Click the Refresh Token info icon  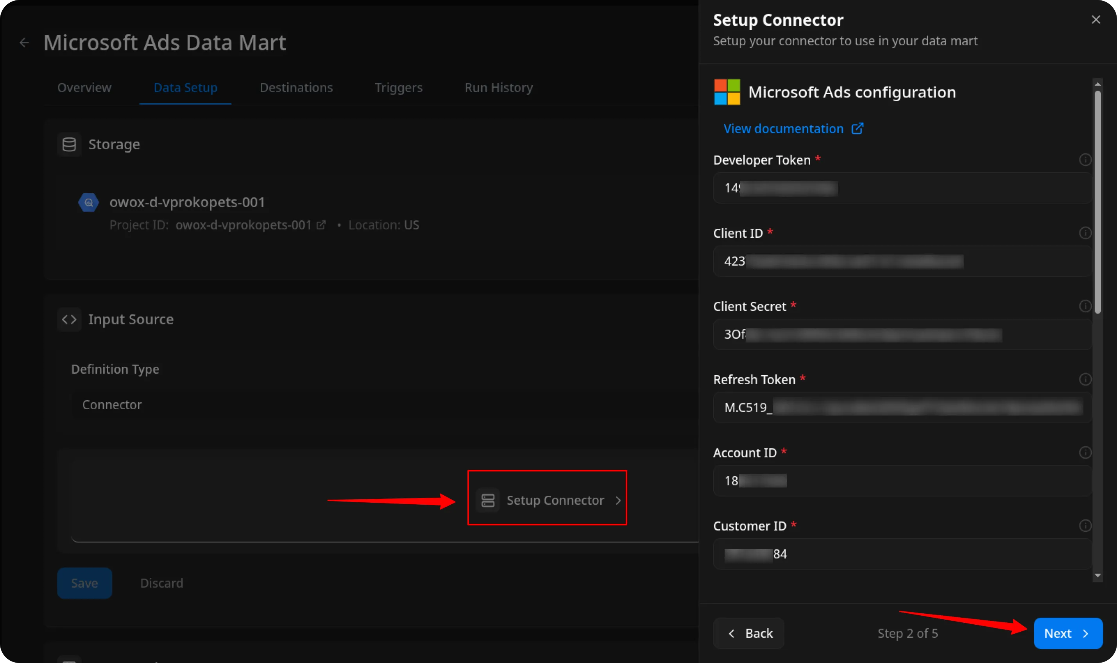1085,380
